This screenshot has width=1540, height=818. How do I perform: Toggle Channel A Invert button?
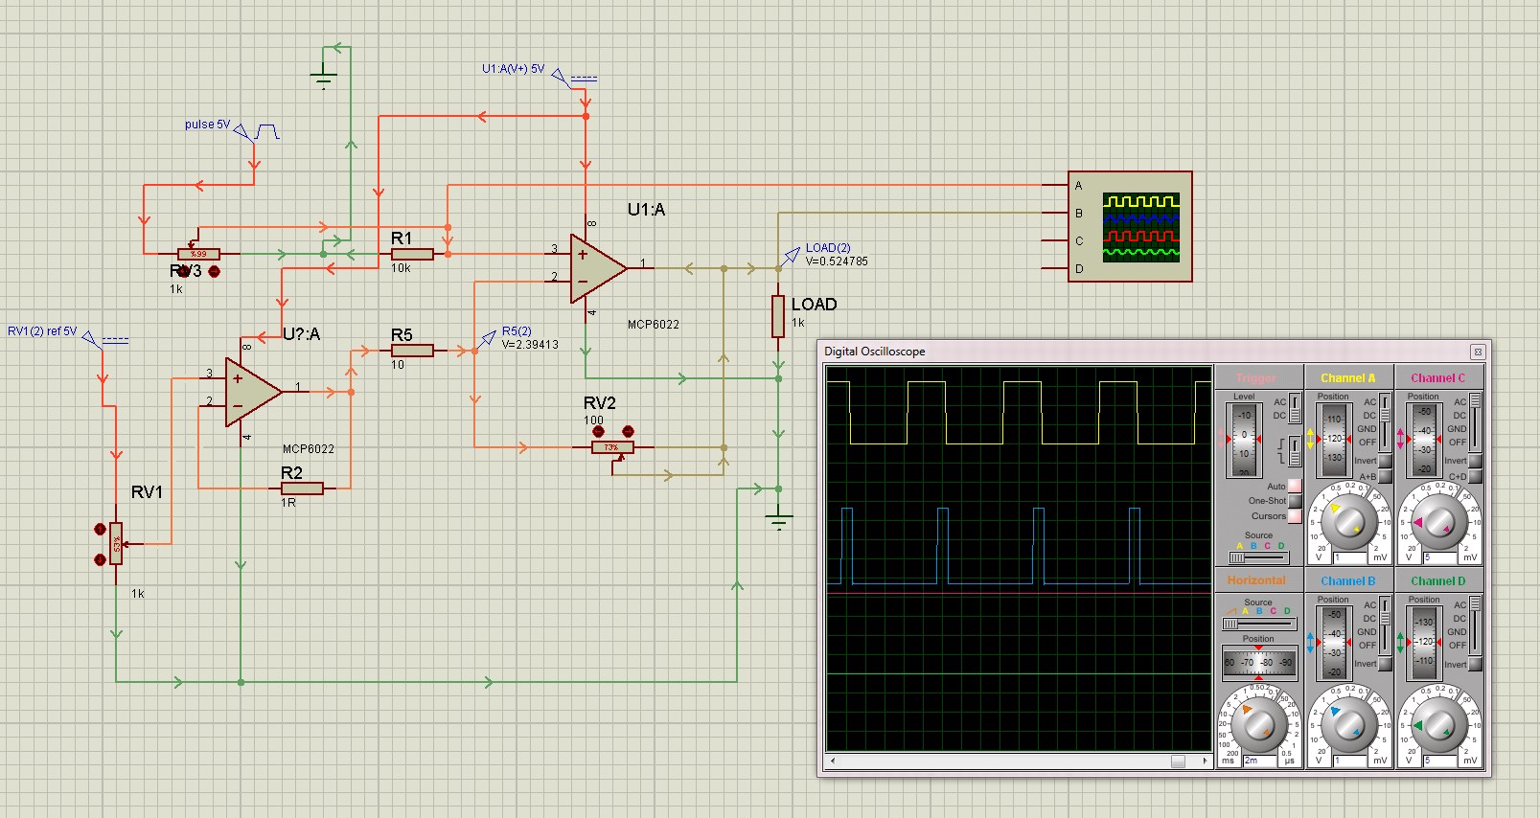pos(1385,461)
